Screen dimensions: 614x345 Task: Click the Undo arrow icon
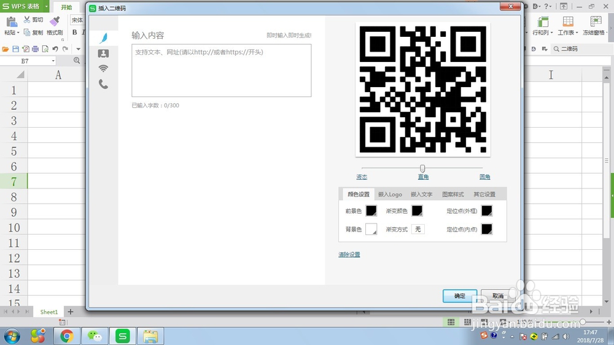point(55,49)
